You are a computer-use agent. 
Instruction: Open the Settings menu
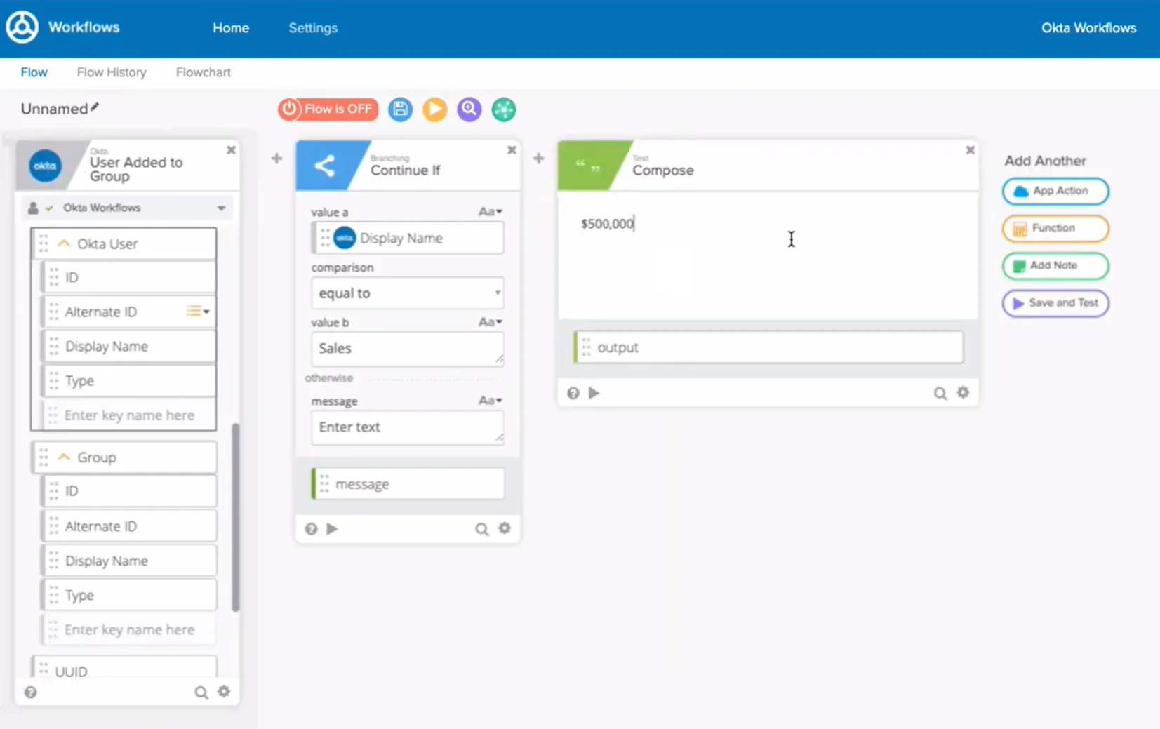(313, 28)
